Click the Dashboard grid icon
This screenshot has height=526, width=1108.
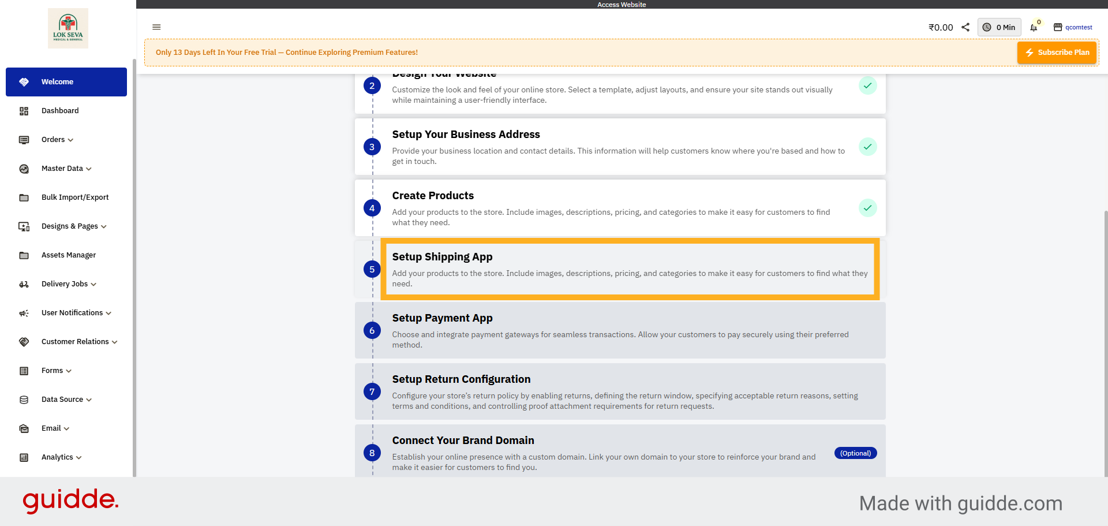(24, 111)
